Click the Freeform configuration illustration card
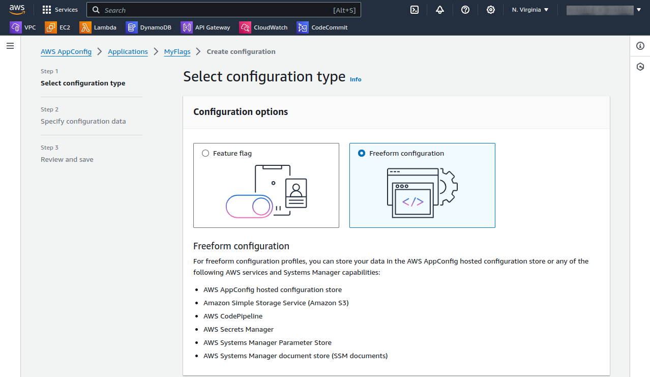 [x=422, y=185]
